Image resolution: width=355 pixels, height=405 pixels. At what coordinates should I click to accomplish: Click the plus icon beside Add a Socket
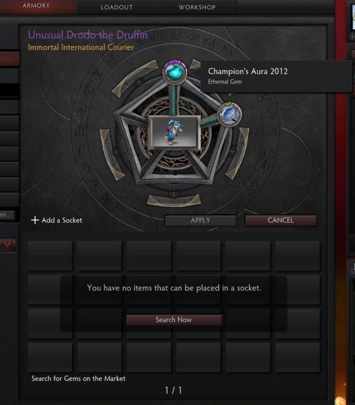click(x=35, y=220)
